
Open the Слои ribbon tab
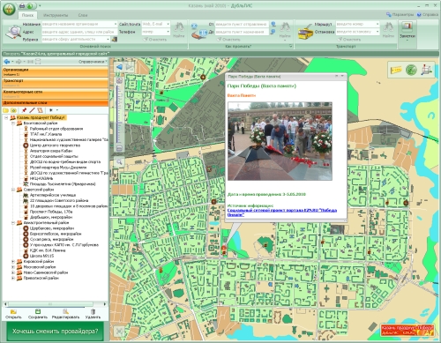tap(83, 15)
